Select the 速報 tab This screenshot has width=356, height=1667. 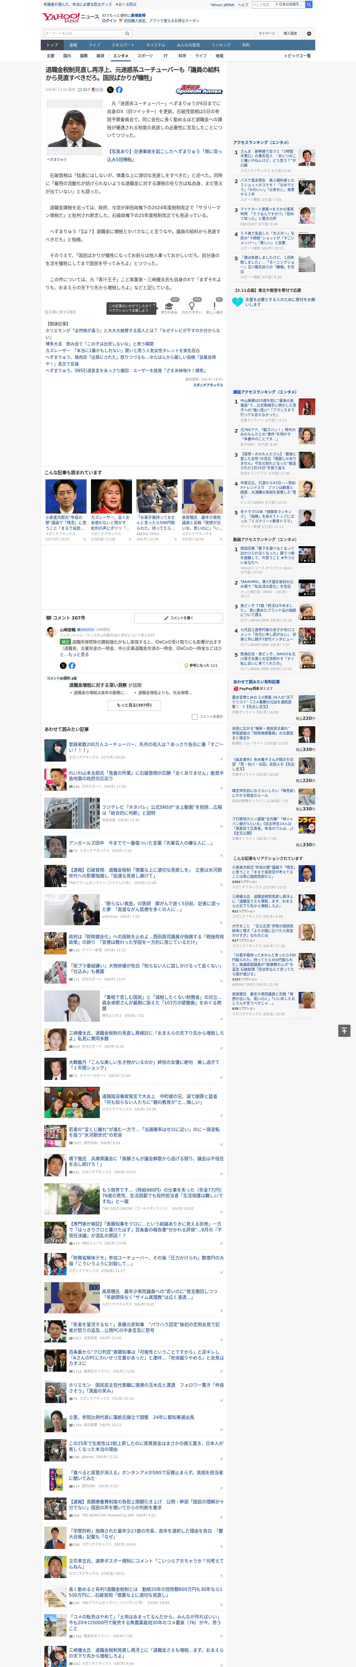(73, 45)
